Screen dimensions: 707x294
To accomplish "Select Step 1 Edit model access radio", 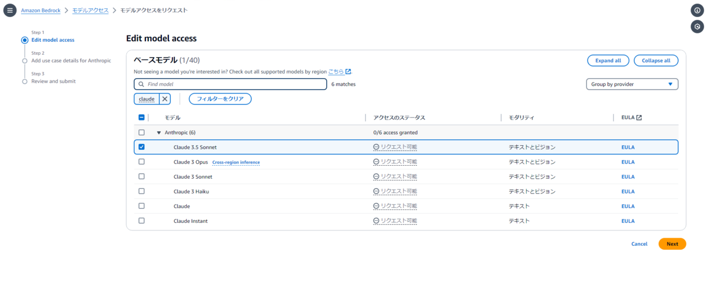I will pos(25,40).
